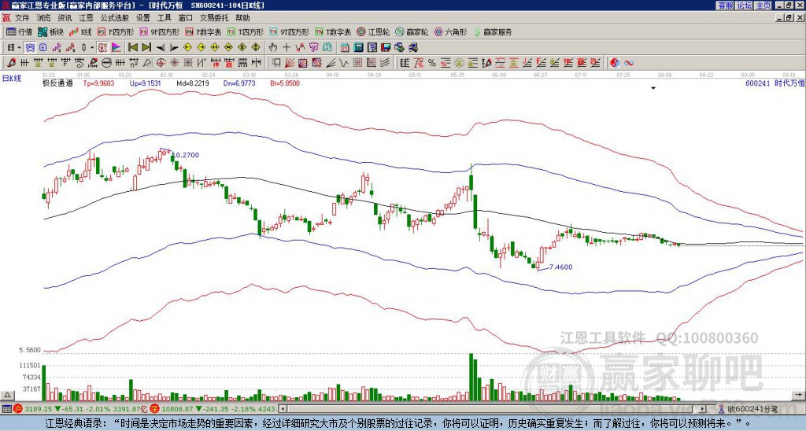The height and width of the screenshot is (431, 806).
Task: Open the 主页 link
Action: pyautogui.click(x=763, y=6)
